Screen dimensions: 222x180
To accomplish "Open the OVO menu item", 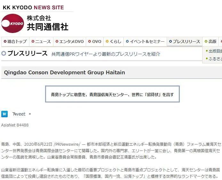I will [95, 42].
